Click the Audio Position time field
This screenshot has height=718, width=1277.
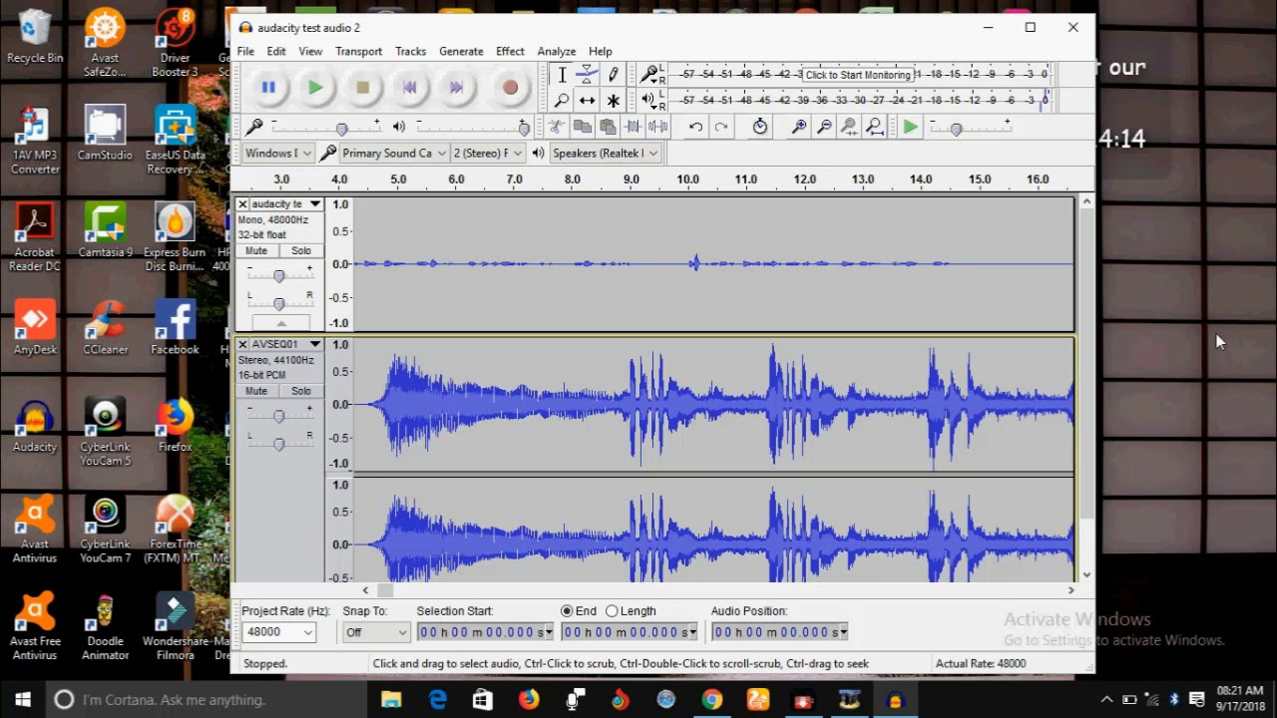tap(779, 632)
